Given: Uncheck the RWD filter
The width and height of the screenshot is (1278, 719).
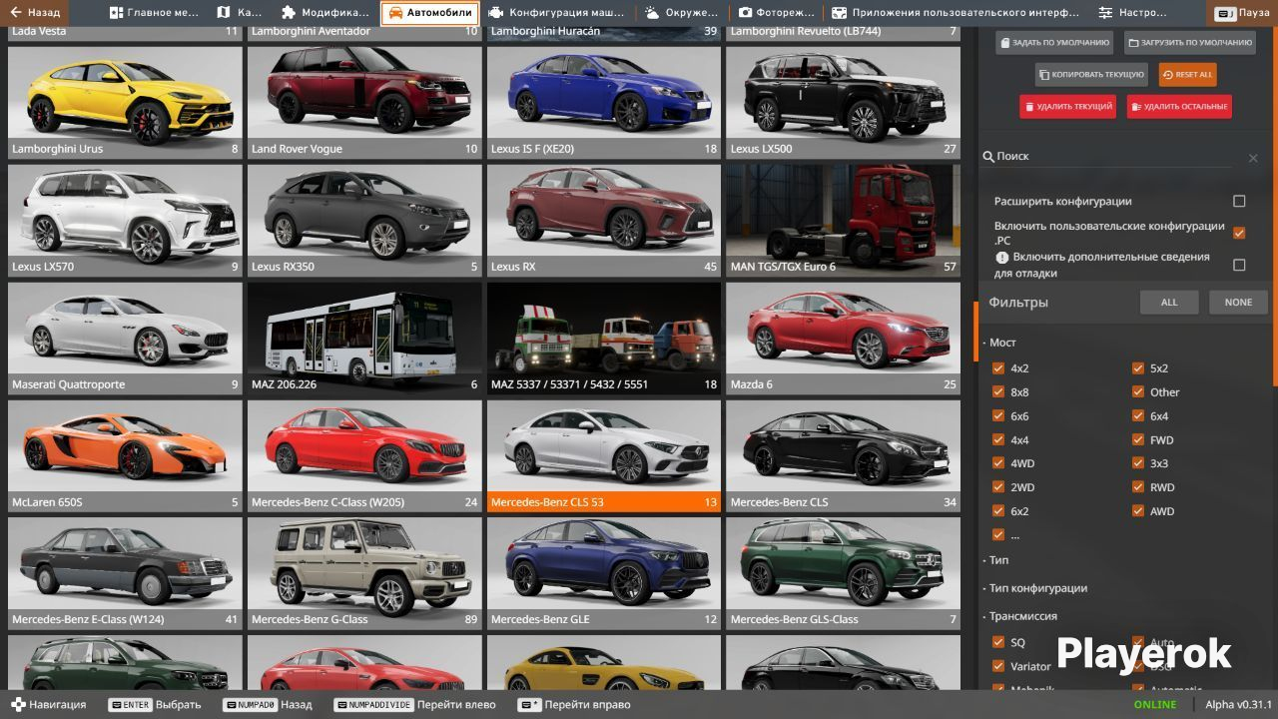Looking at the screenshot, I should tap(1138, 487).
